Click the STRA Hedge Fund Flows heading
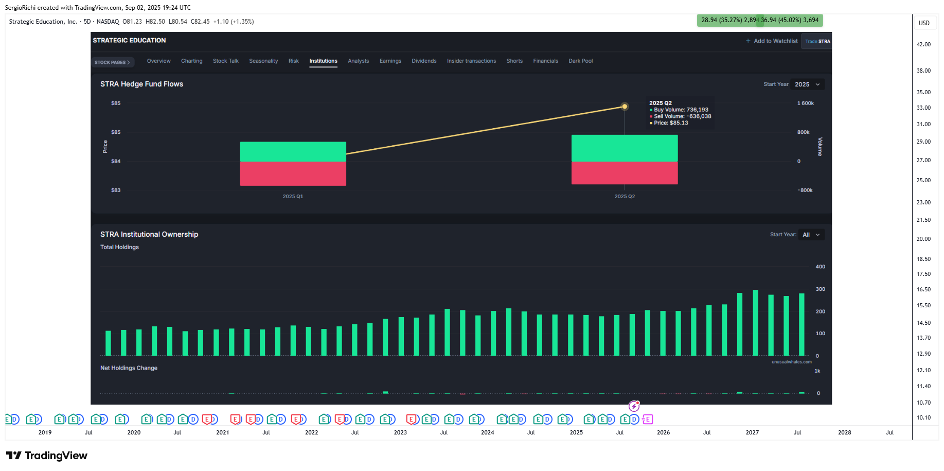The image size is (944, 471). (141, 84)
